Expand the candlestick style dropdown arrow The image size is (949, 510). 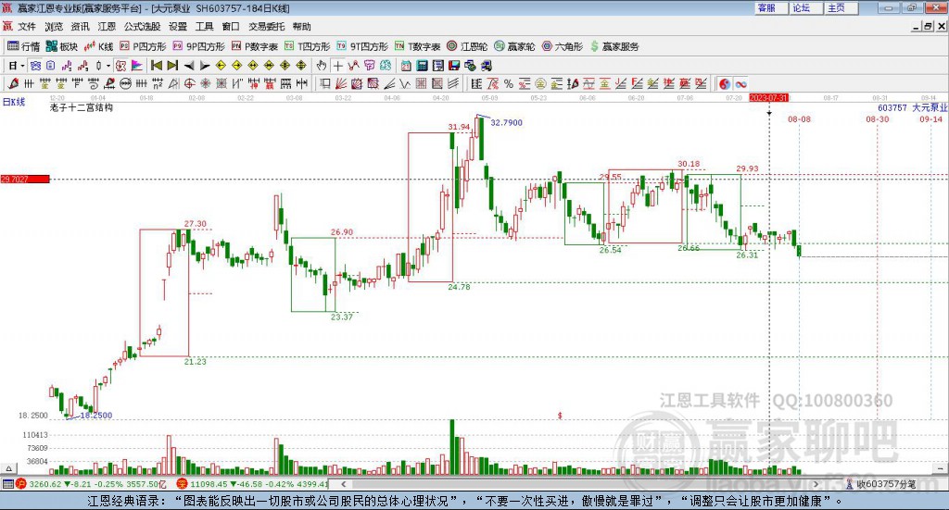pos(108,66)
